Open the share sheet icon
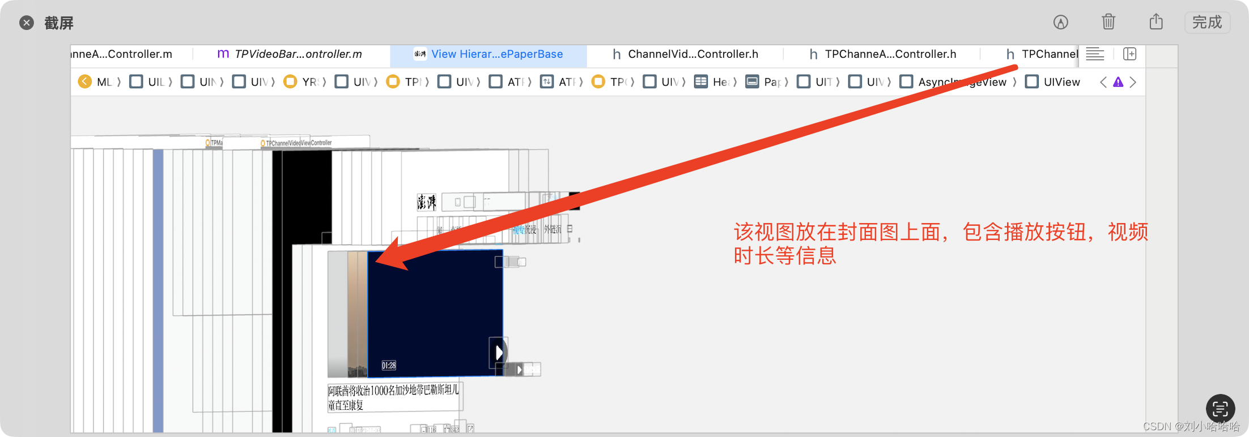The image size is (1249, 437). 1156,22
